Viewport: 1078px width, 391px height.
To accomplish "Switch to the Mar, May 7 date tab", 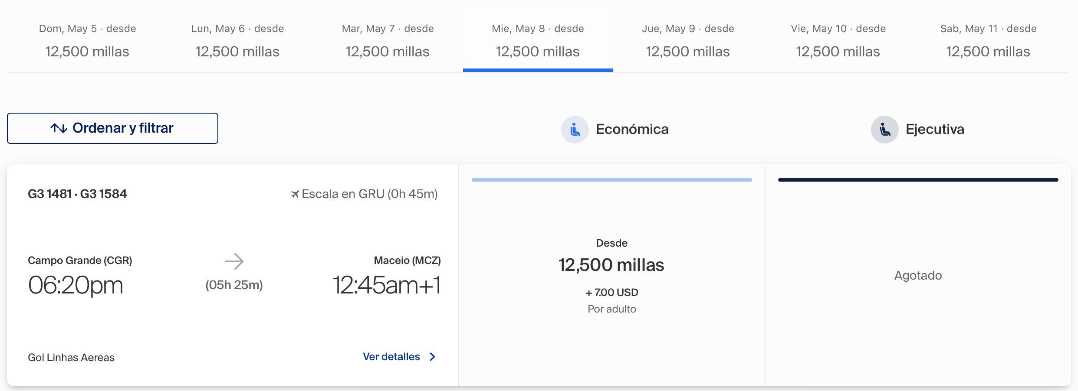I will pyautogui.click(x=388, y=41).
